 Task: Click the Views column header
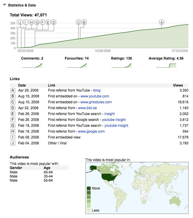click(178, 85)
